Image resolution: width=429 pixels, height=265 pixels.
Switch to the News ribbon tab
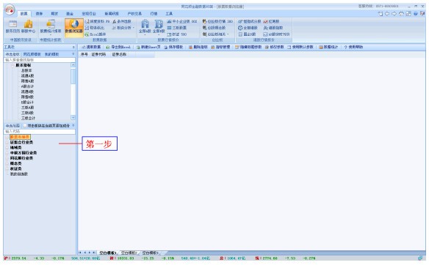[x=112, y=14]
